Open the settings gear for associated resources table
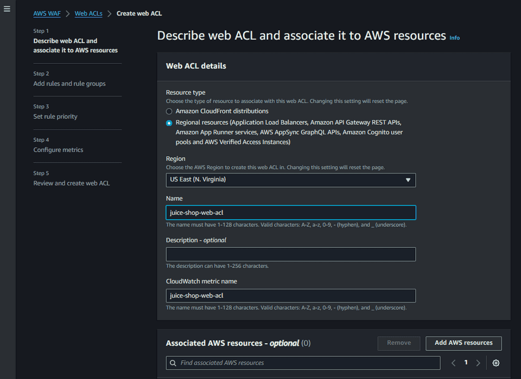Viewport: 521px width, 379px height. (x=495, y=363)
